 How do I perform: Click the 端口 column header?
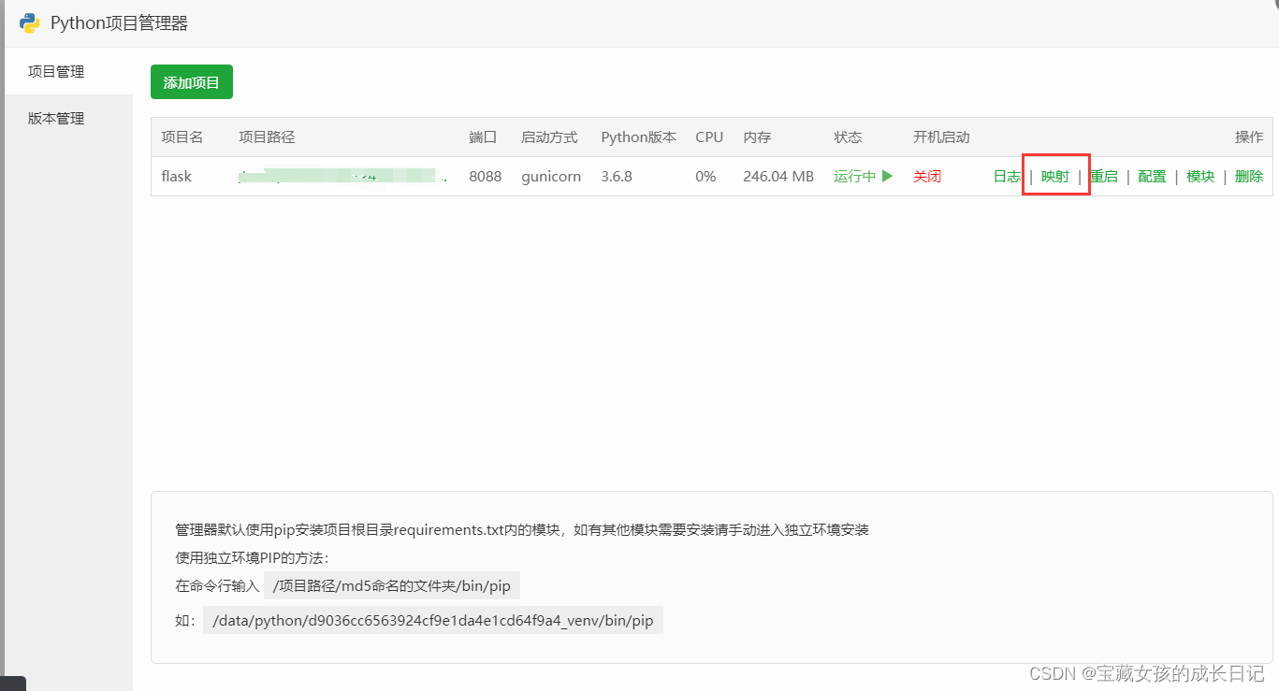(482, 137)
